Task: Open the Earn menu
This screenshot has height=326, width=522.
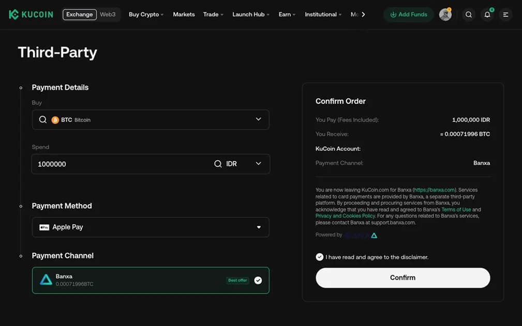Action: [287, 14]
